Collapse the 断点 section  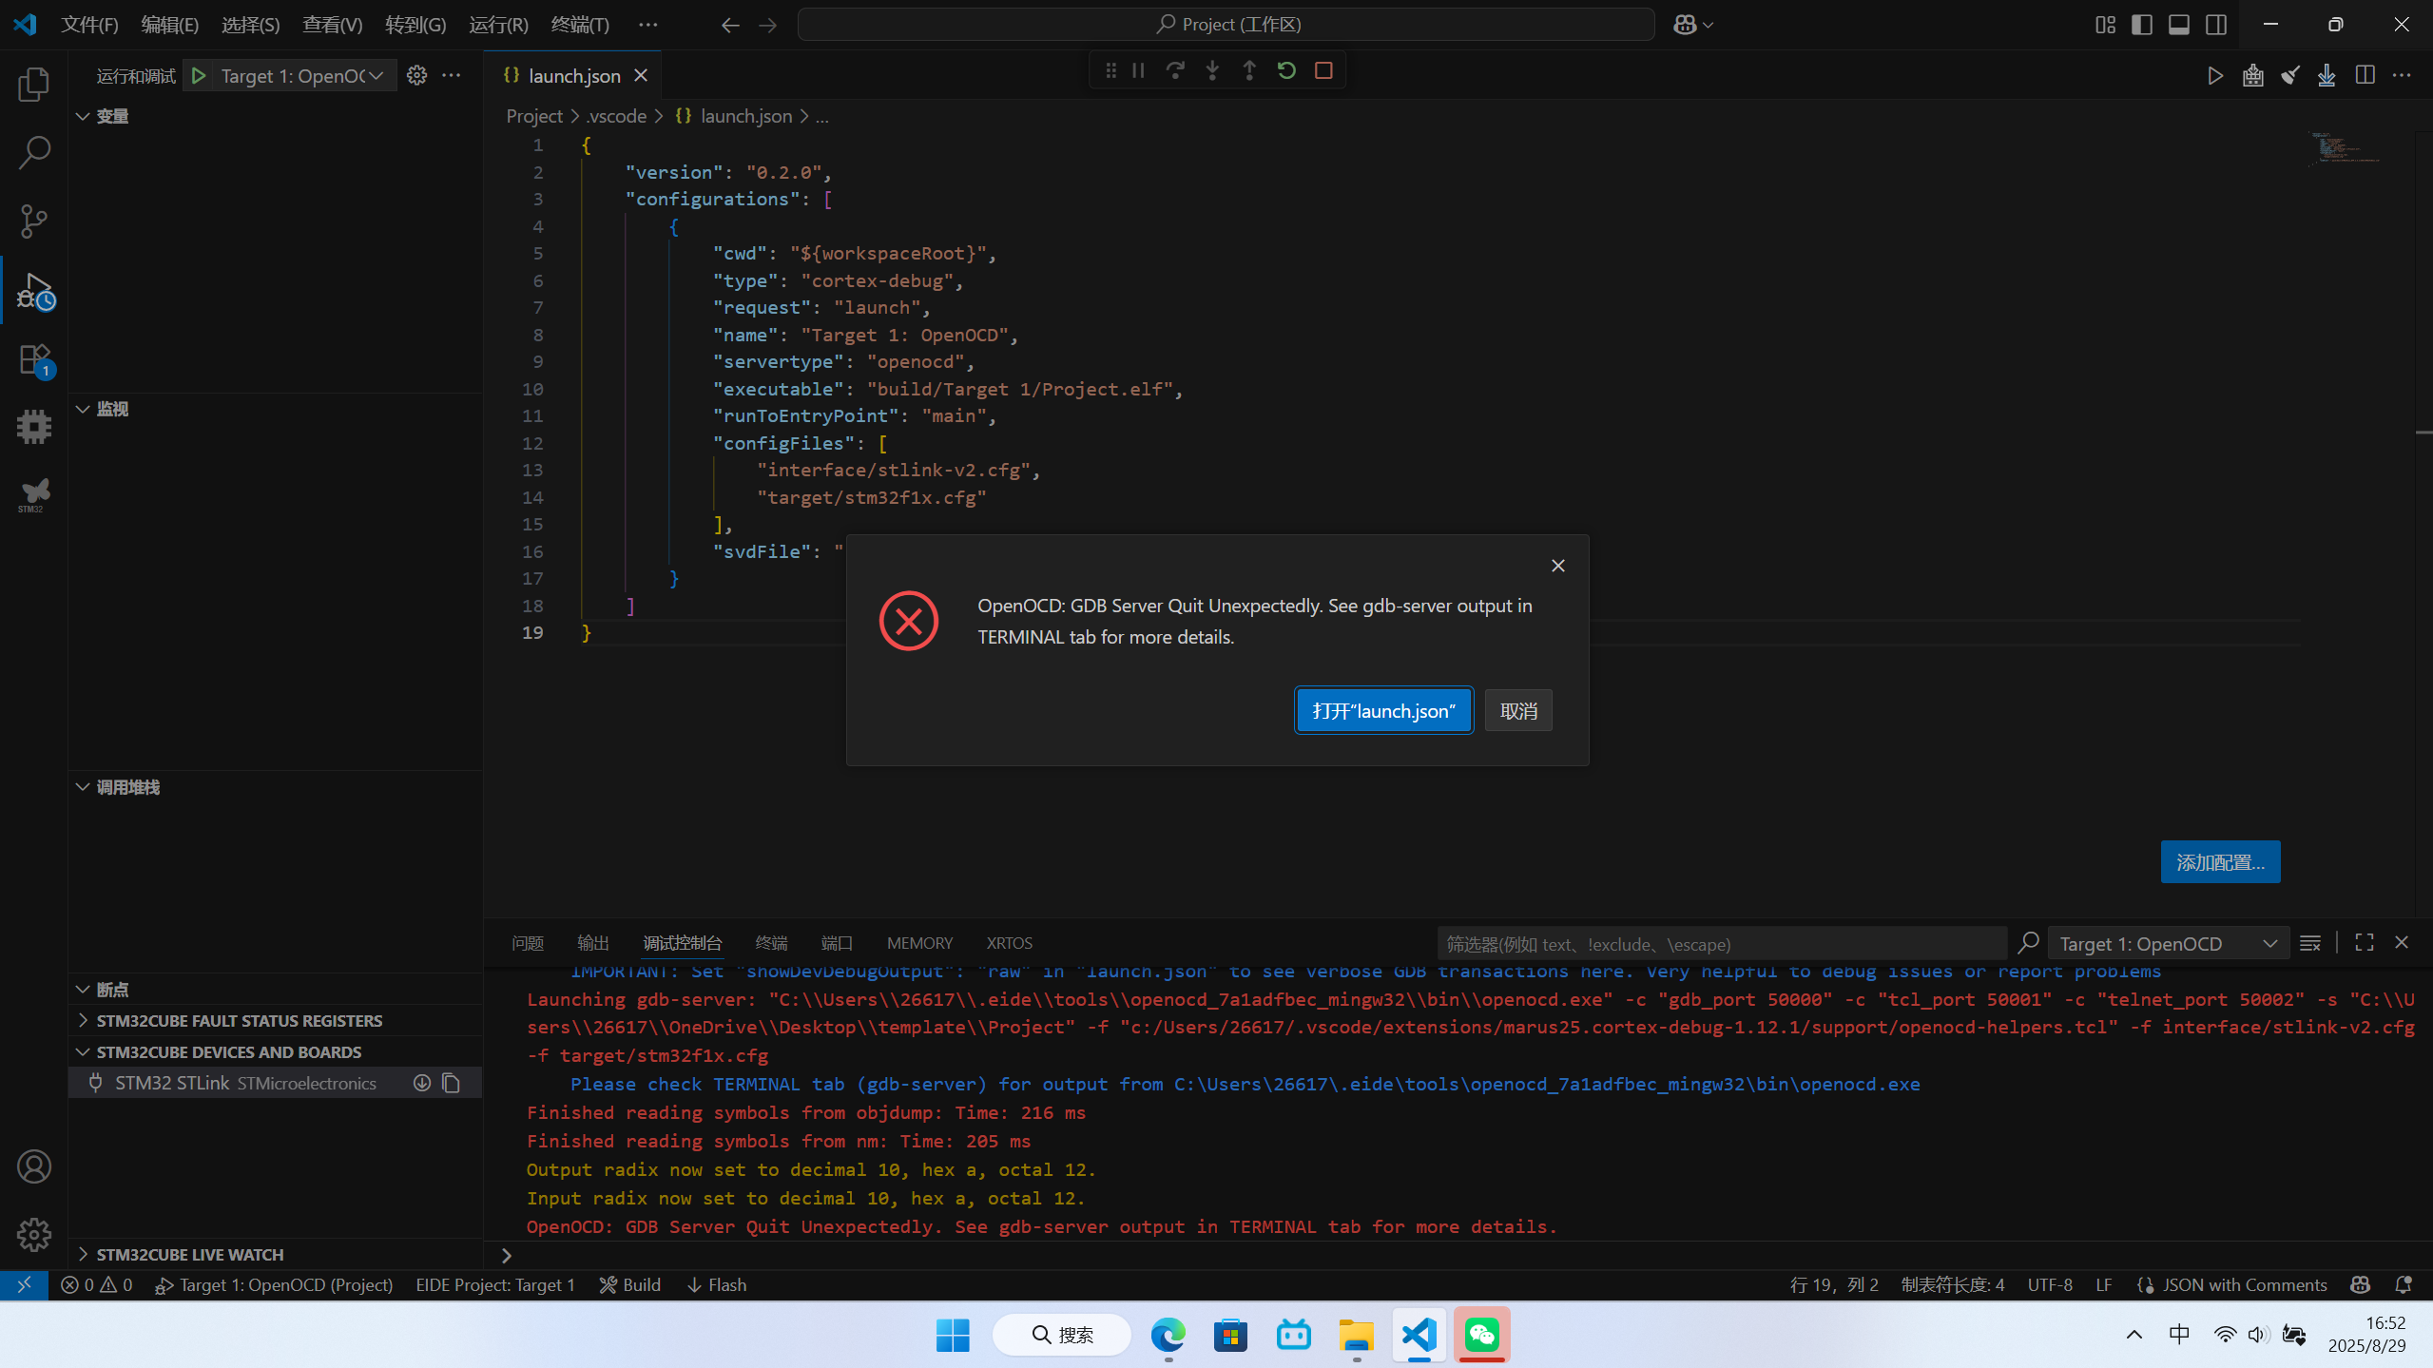83,990
